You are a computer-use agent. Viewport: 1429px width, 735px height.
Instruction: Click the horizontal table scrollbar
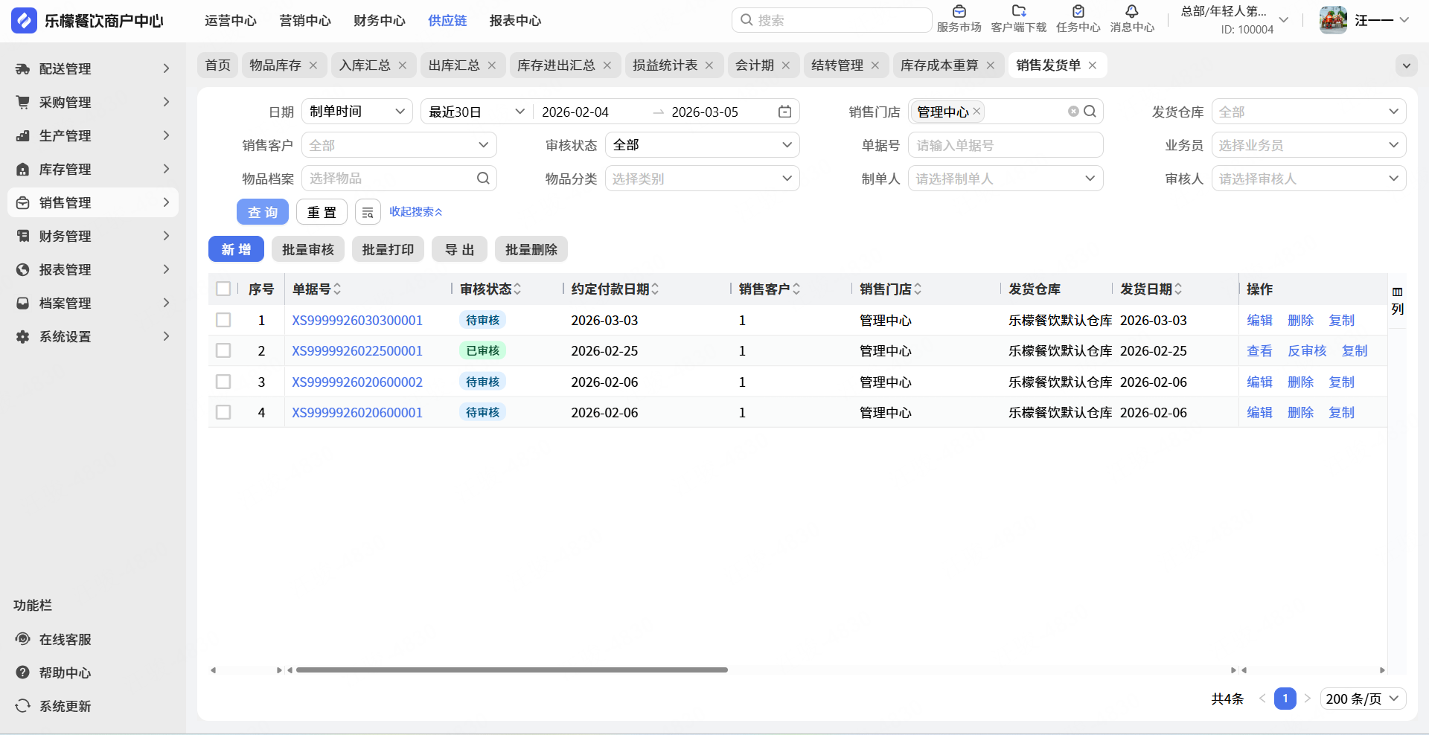click(511, 670)
